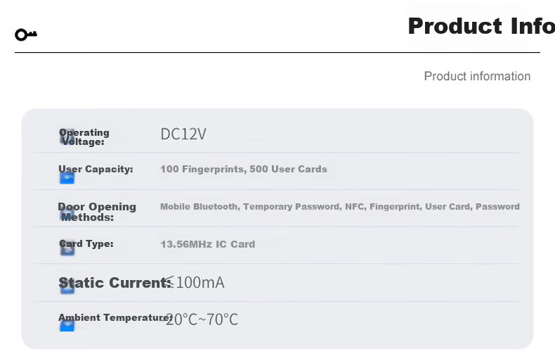Click the icon behind Door Opening Methods
Viewport: 555px width, 356px height.
coord(67,214)
